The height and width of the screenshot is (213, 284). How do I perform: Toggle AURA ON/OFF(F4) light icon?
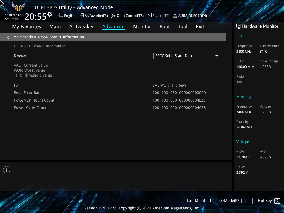coord(175,16)
